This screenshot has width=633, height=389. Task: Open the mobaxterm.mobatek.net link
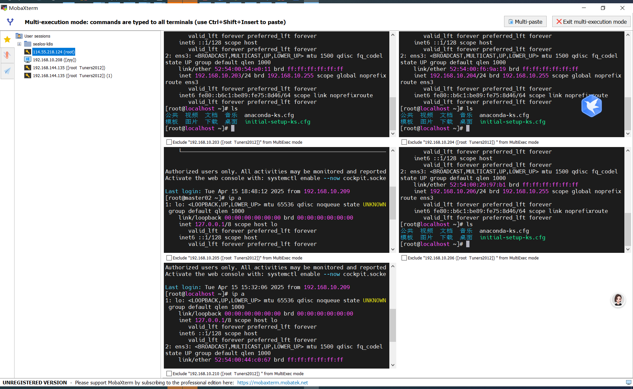[x=272, y=382]
